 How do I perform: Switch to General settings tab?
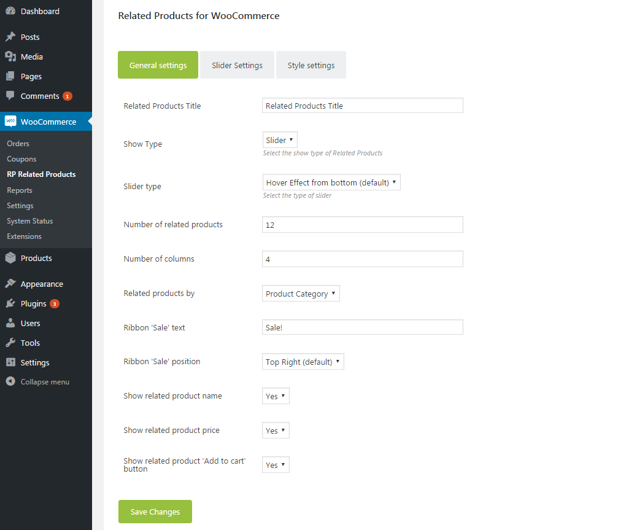pyautogui.click(x=158, y=64)
